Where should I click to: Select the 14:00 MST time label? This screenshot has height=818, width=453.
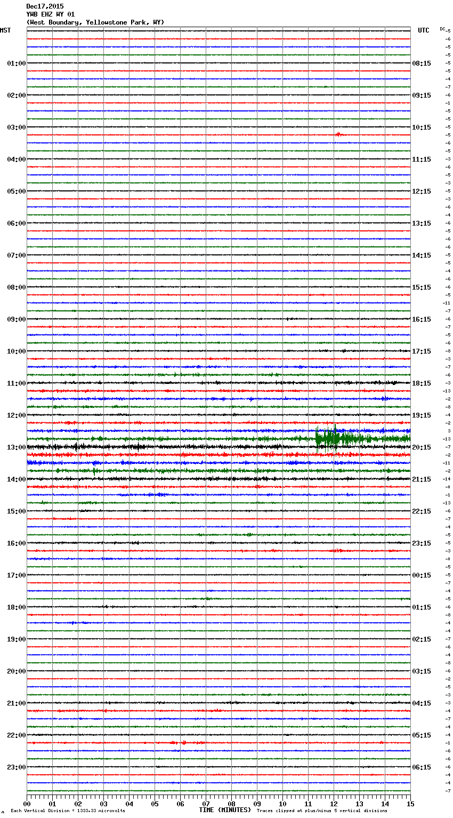click(x=16, y=479)
